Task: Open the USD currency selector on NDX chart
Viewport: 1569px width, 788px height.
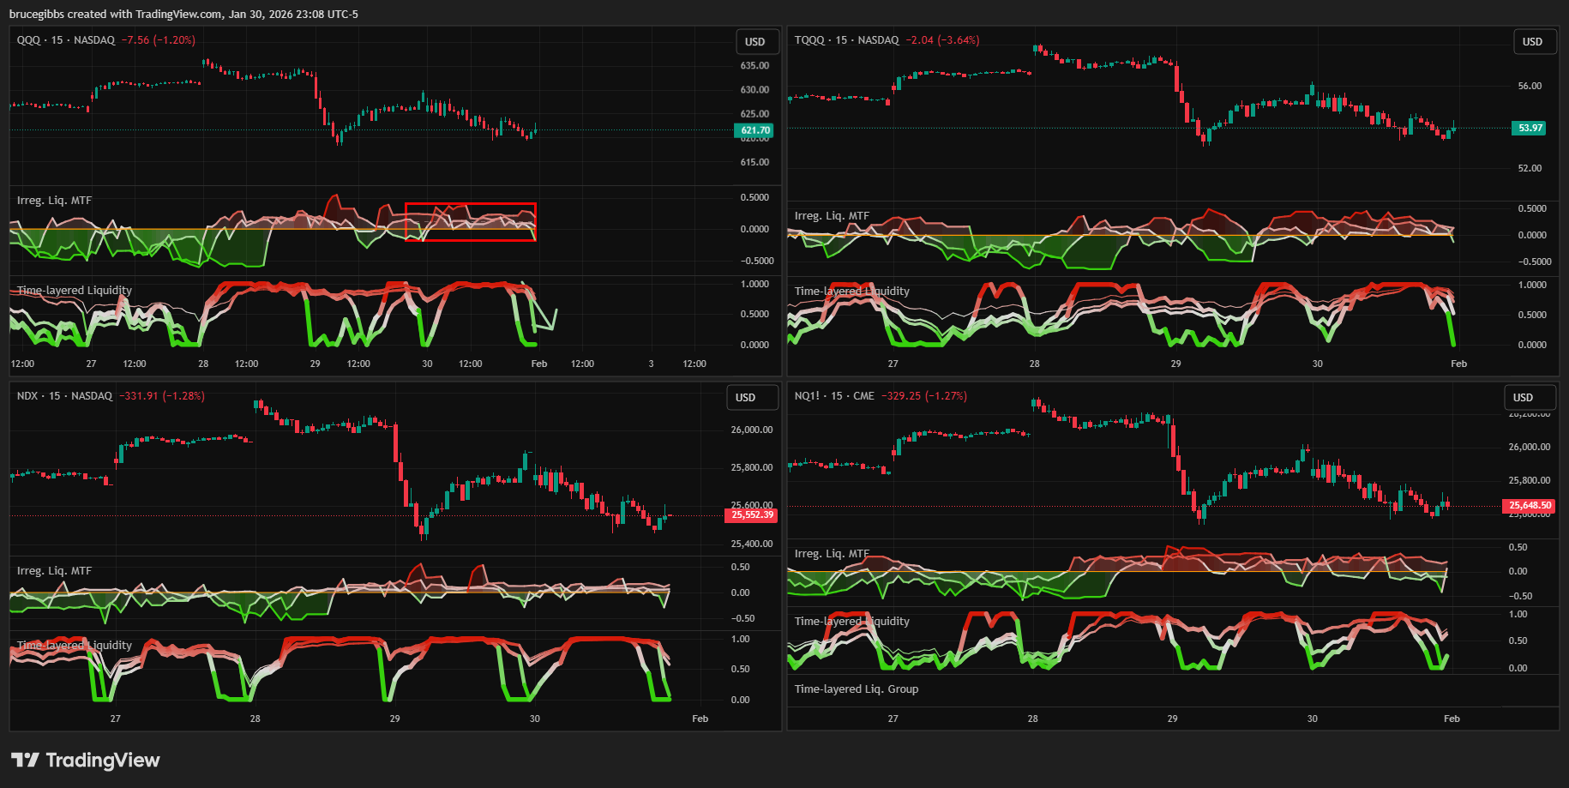Action: click(746, 398)
